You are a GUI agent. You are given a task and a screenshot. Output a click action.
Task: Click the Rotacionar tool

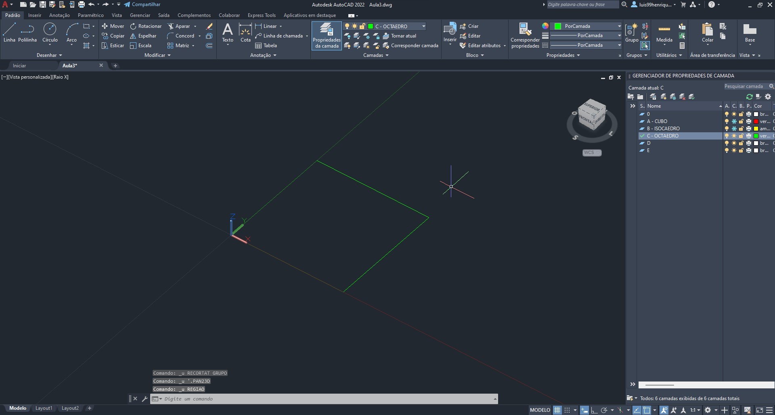click(146, 26)
